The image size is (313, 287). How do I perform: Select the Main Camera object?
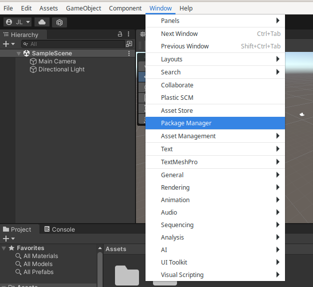57,61
